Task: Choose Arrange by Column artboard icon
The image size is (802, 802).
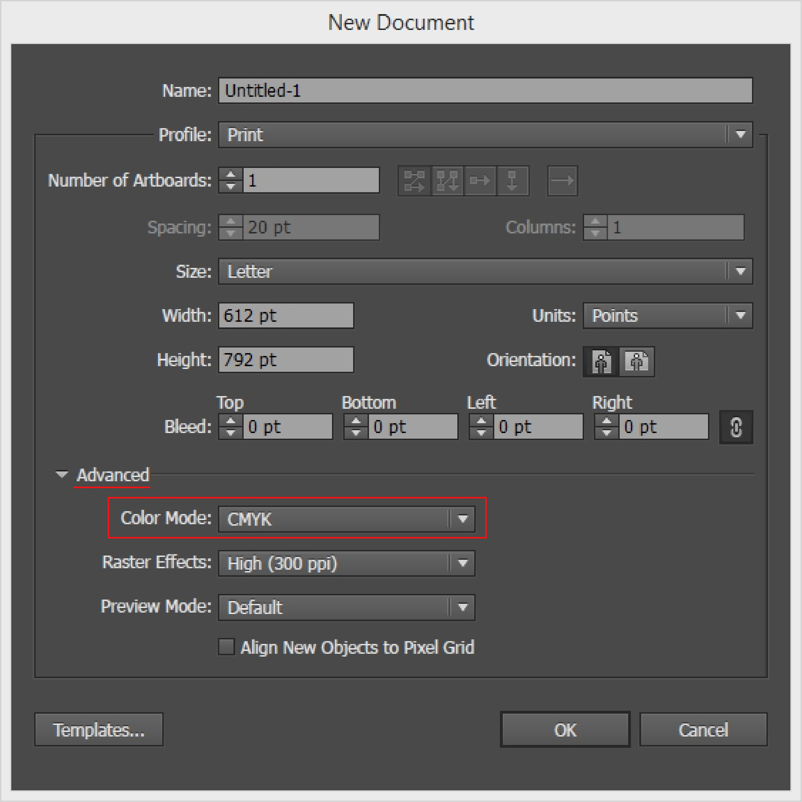Action: pyautogui.click(x=513, y=181)
